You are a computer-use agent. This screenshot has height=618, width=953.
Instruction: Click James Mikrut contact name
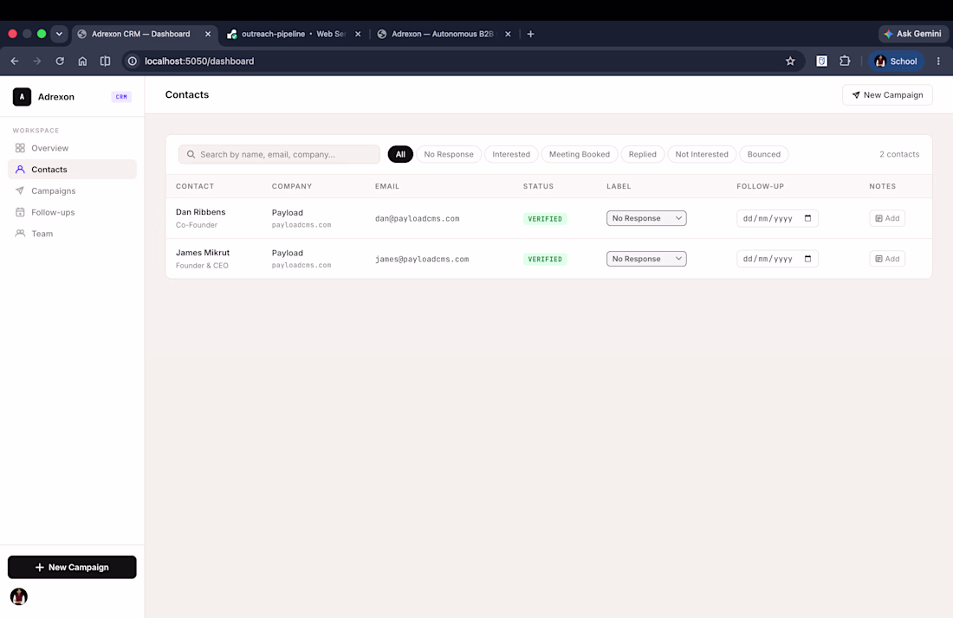tap(203, 253)
